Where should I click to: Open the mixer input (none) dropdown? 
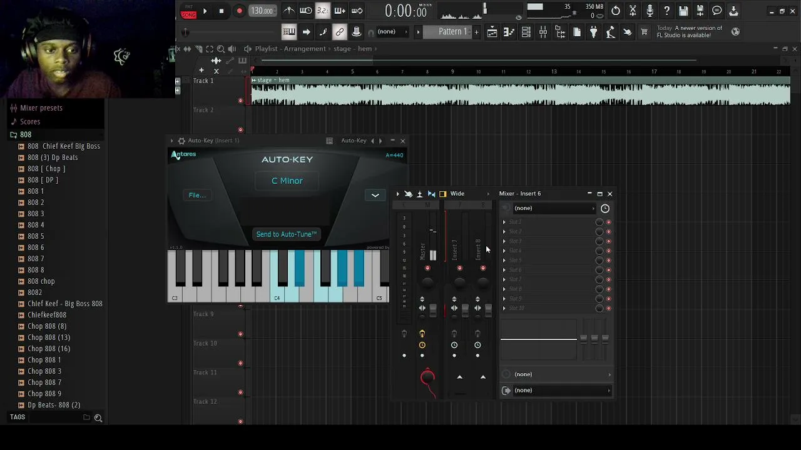pos(554,208)
